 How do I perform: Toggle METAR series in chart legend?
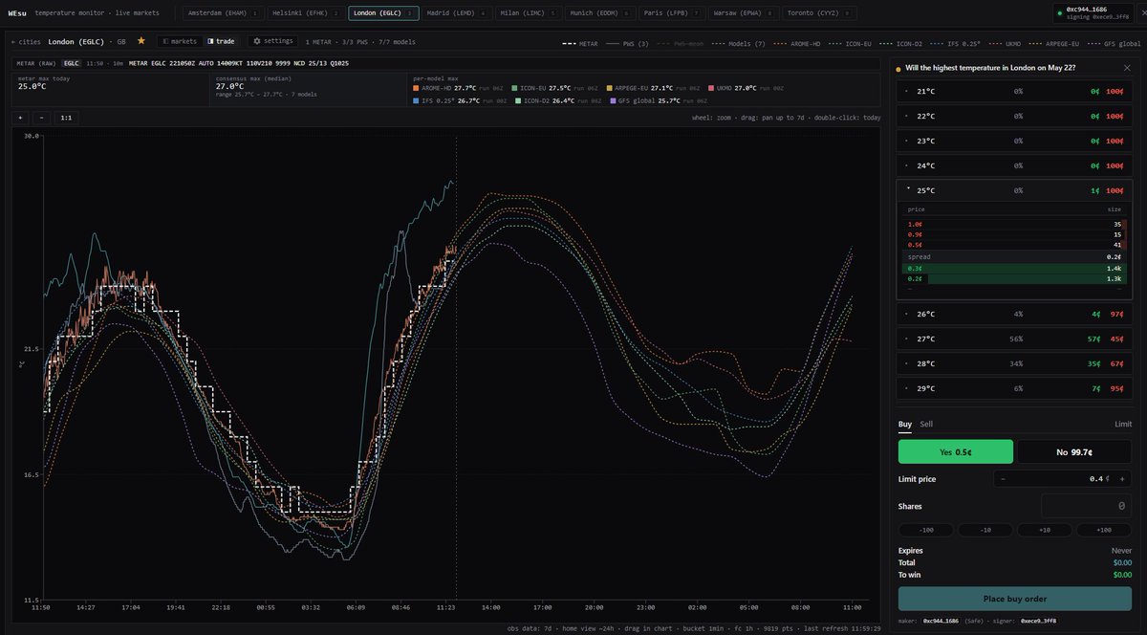click(x=581, y=43)
